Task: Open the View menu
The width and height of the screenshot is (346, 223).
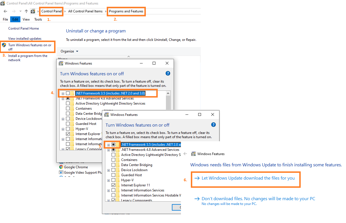Action: pyautogui.click(x=26, y=19)
